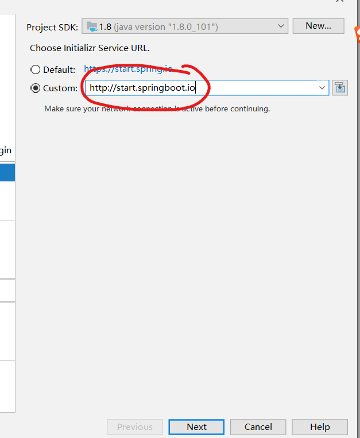Screen dimensions: 360x438
Task: Click the URL download icon beside Custom field
Action: coord(340,88)
